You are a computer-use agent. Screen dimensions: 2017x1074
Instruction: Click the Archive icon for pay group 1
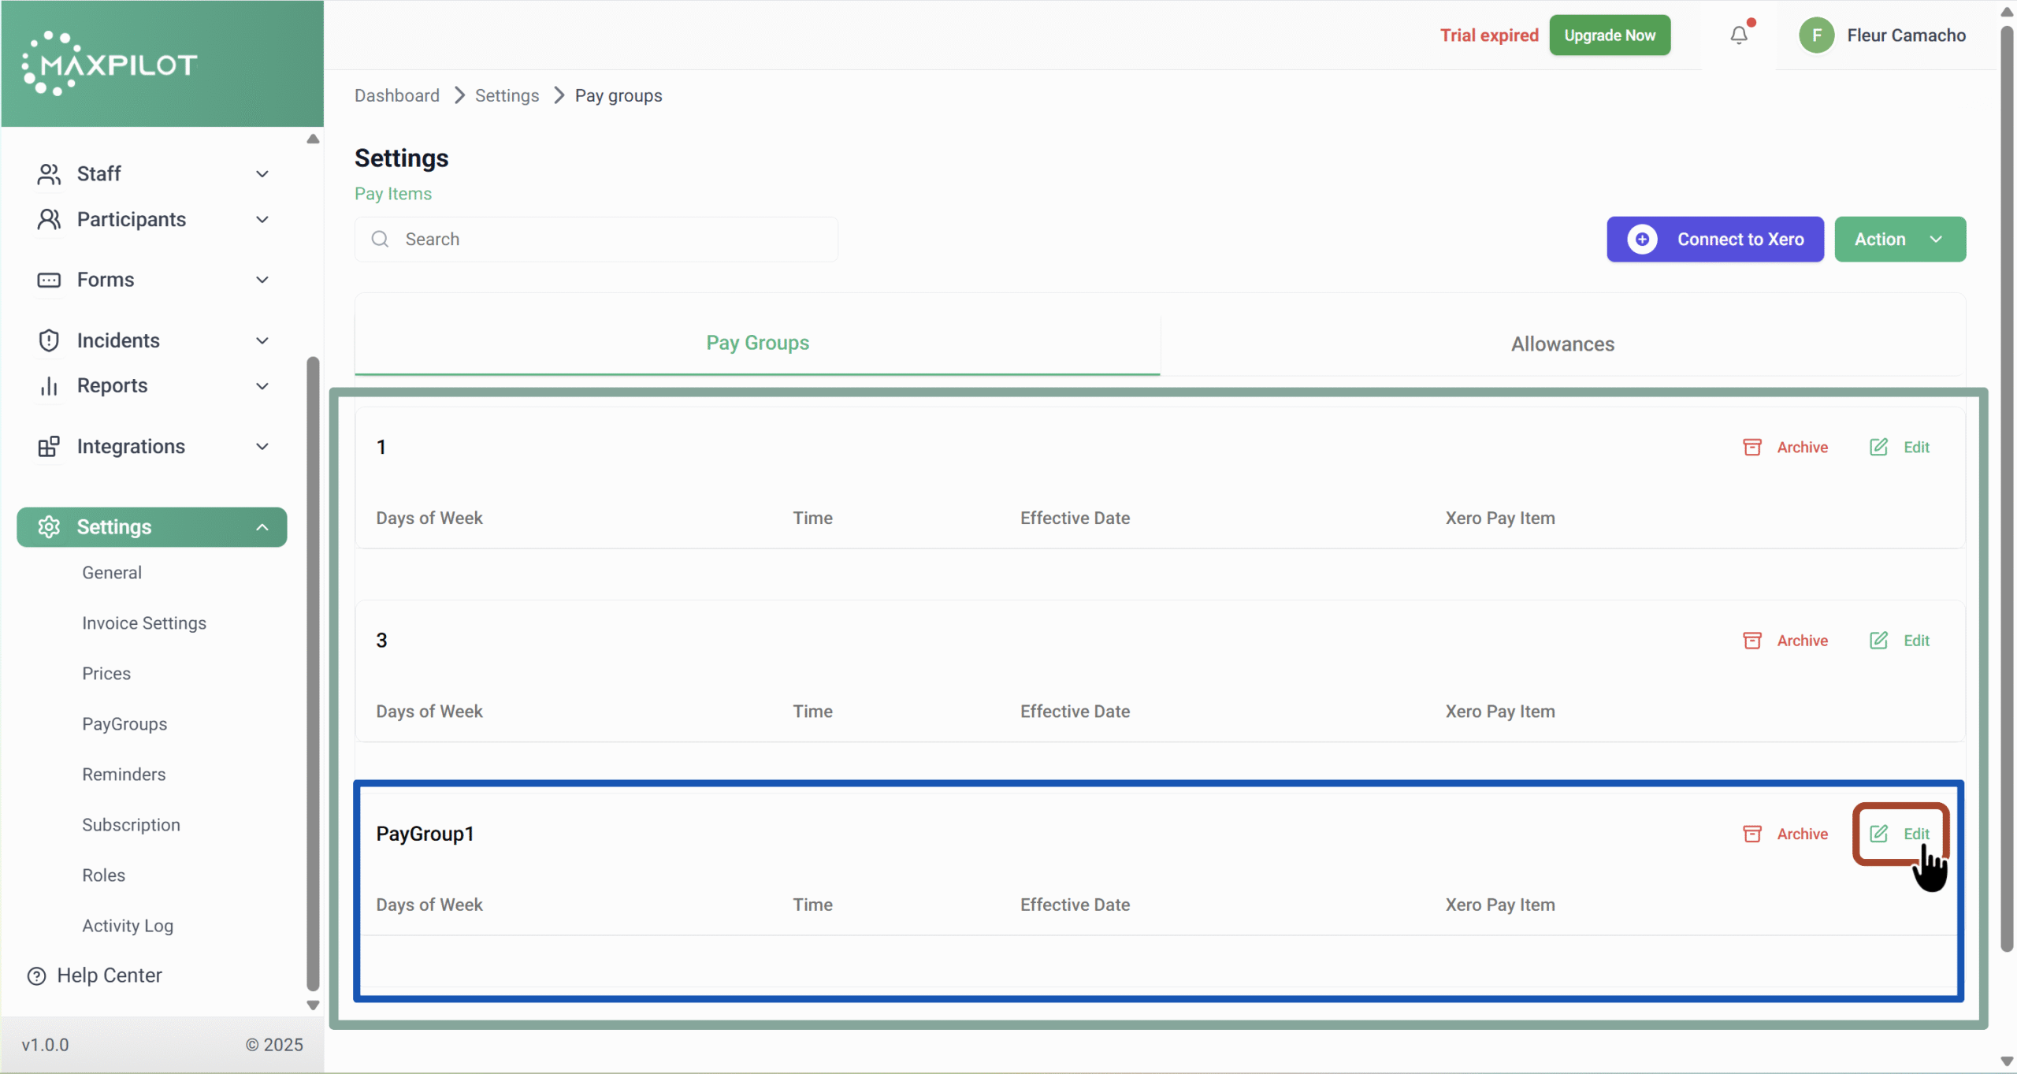(x=1752, y=448)
